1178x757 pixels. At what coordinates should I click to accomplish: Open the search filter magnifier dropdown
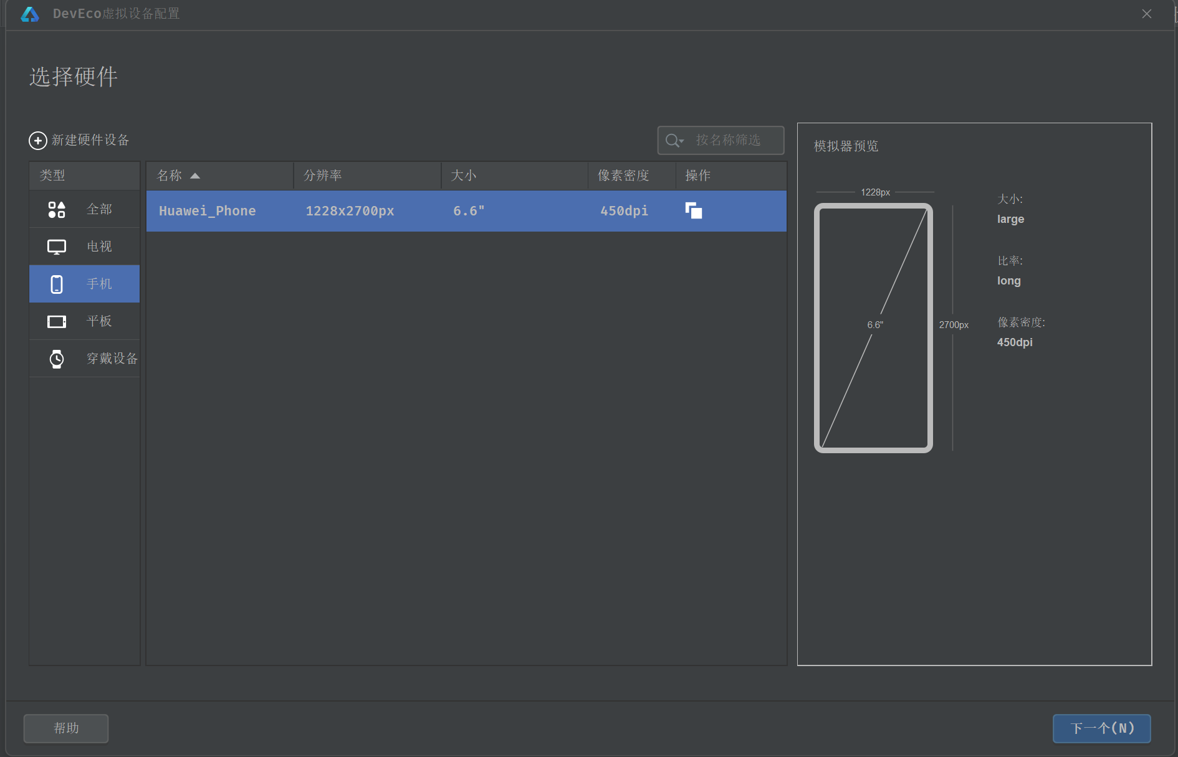tap(674, 141)
